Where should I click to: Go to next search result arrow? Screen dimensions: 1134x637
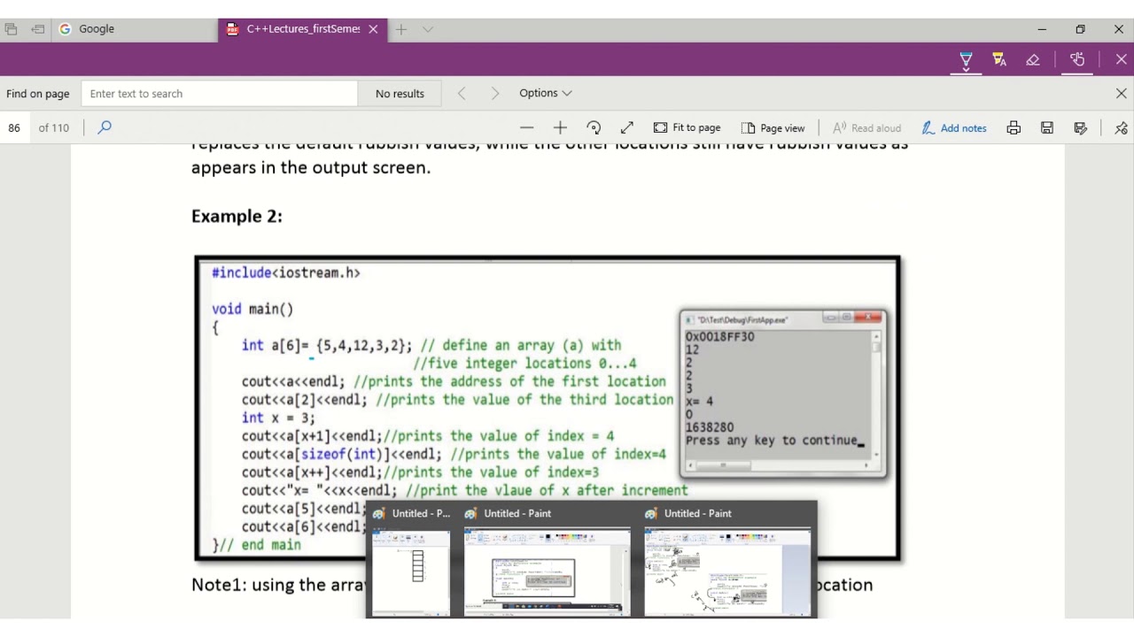494,93
